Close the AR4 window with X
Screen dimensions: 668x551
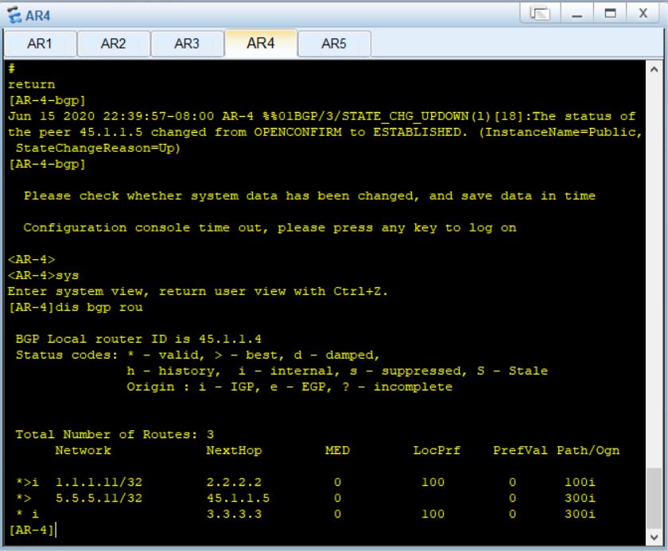coord(643,14)
